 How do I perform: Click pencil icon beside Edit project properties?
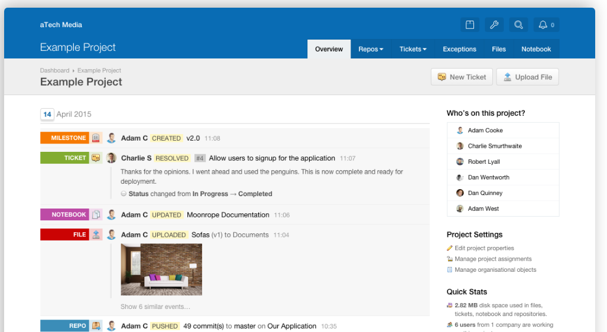coord(449,248)
